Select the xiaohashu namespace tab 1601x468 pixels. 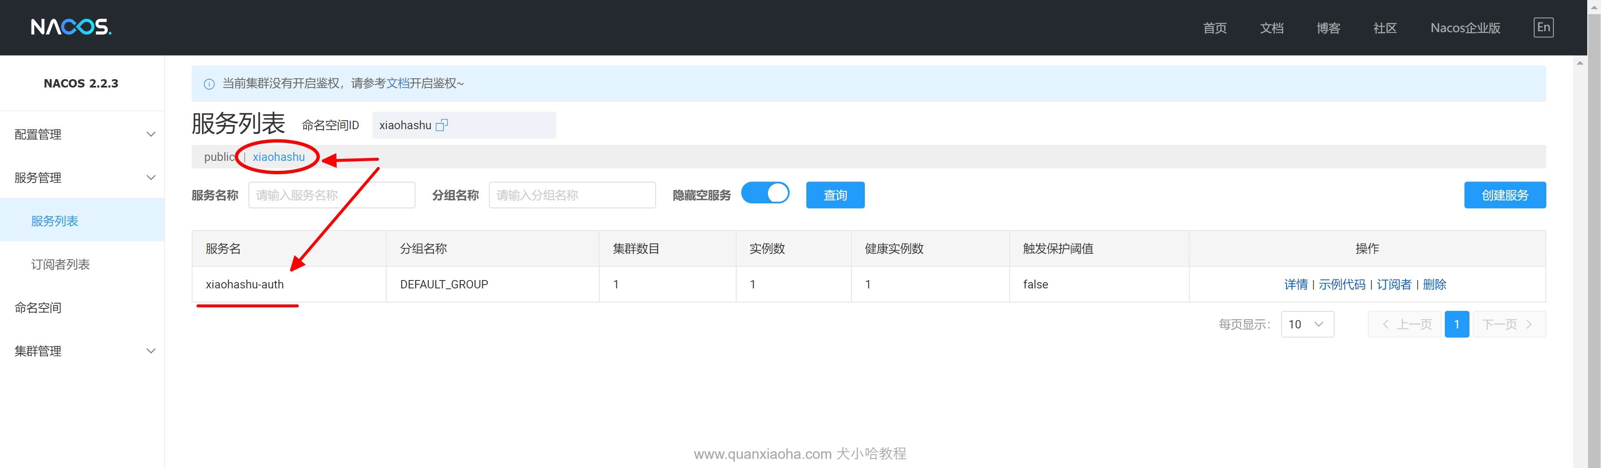tap(279, 158)
